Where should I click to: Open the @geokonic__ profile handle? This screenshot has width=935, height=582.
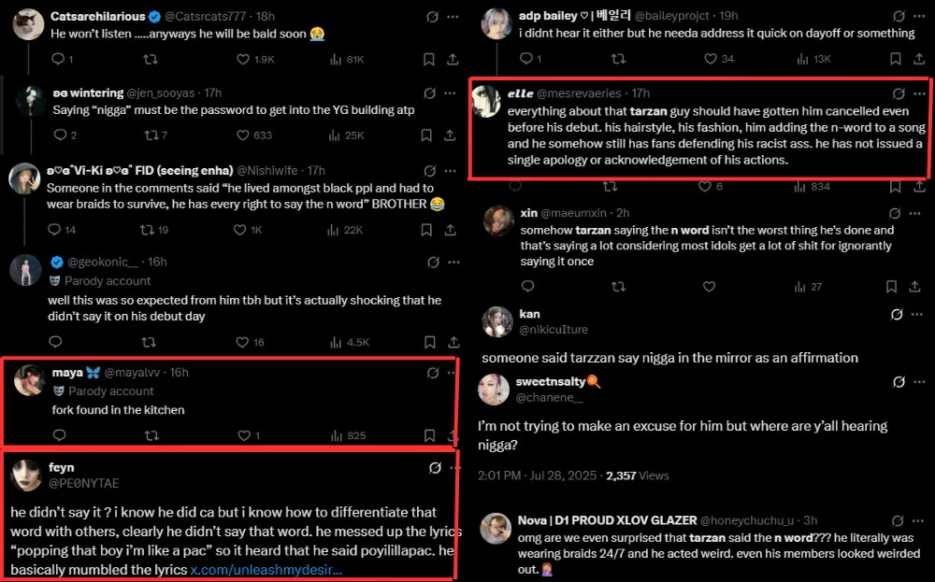coord(103,262)
